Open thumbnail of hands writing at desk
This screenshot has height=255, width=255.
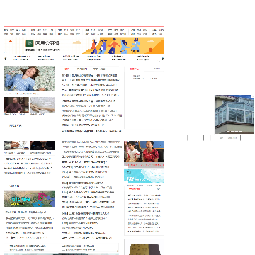[16, 145]
